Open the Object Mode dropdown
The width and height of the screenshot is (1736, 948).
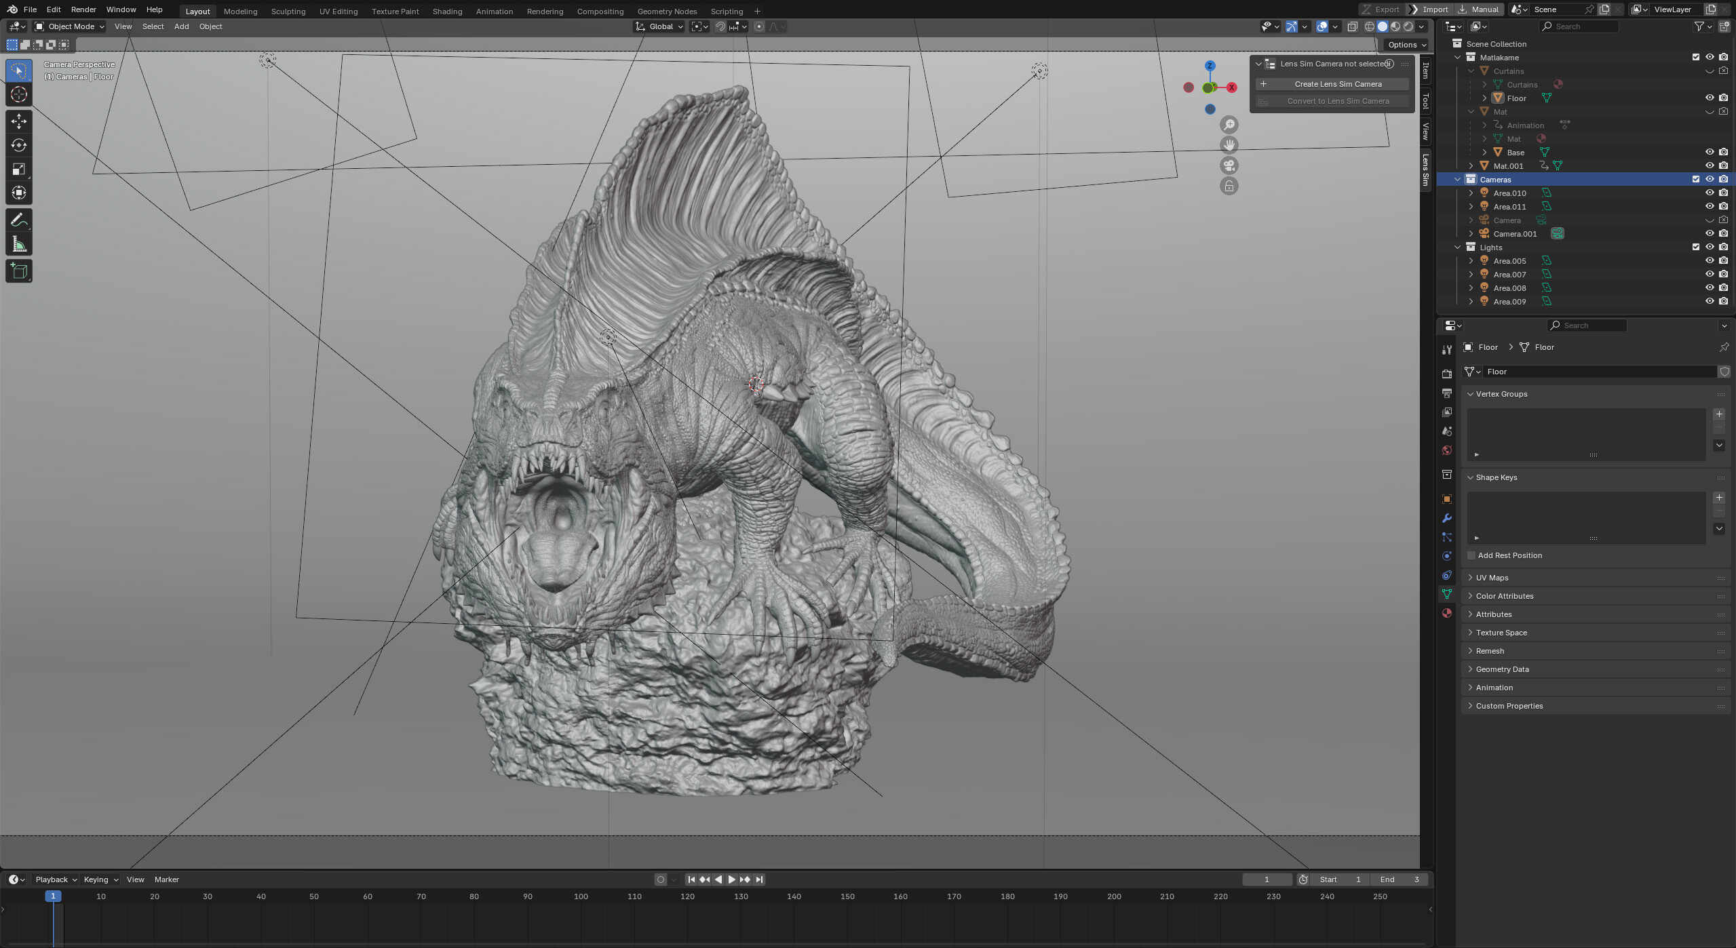click(70, 26)
